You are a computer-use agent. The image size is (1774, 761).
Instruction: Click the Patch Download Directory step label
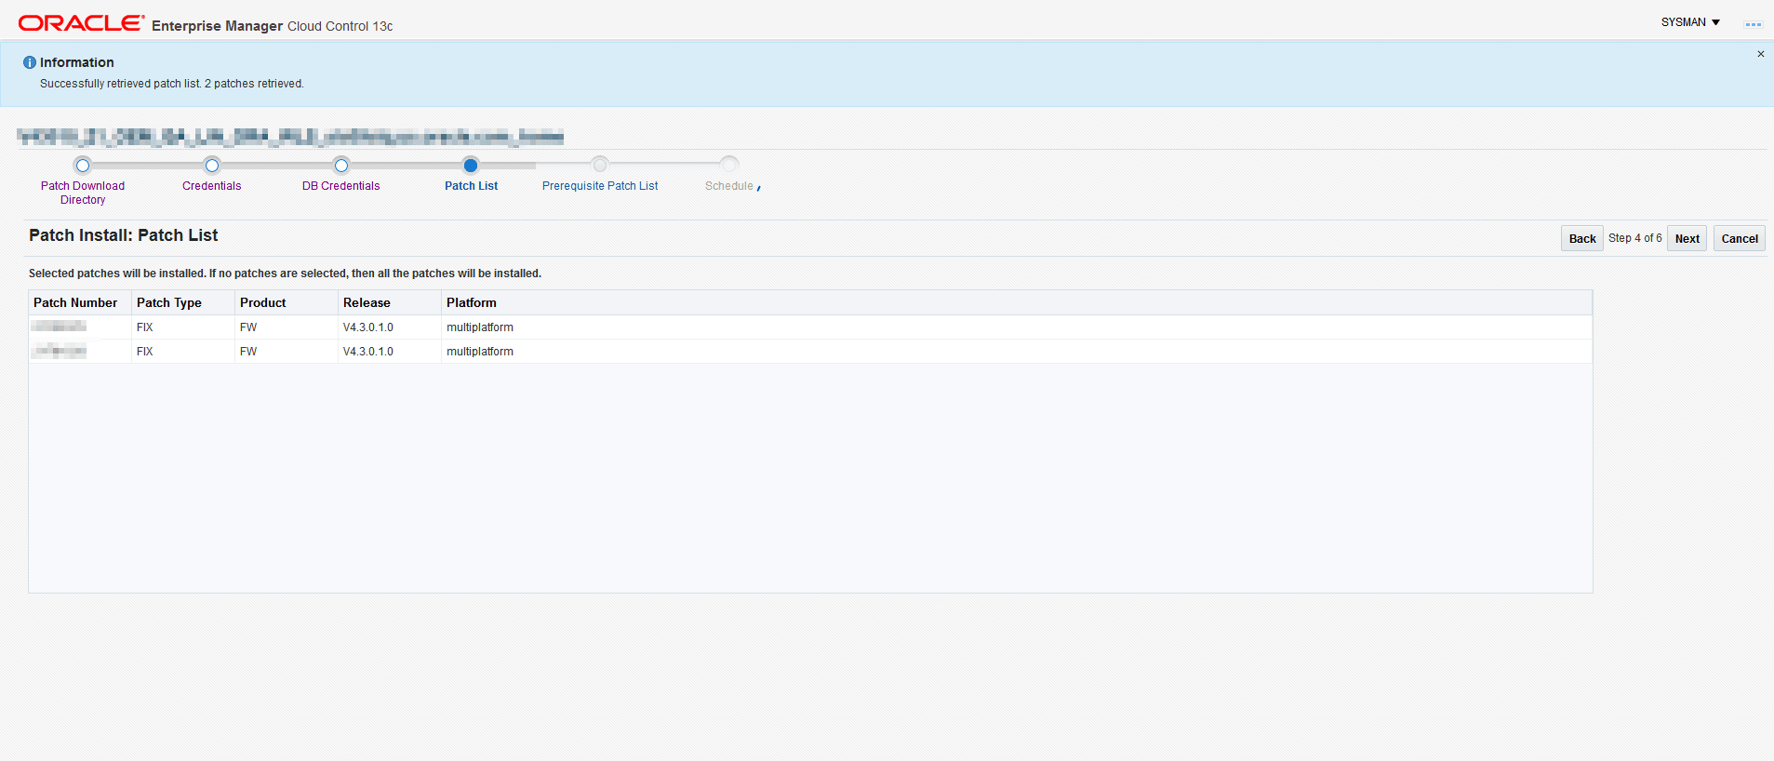[x=83, y=193]
